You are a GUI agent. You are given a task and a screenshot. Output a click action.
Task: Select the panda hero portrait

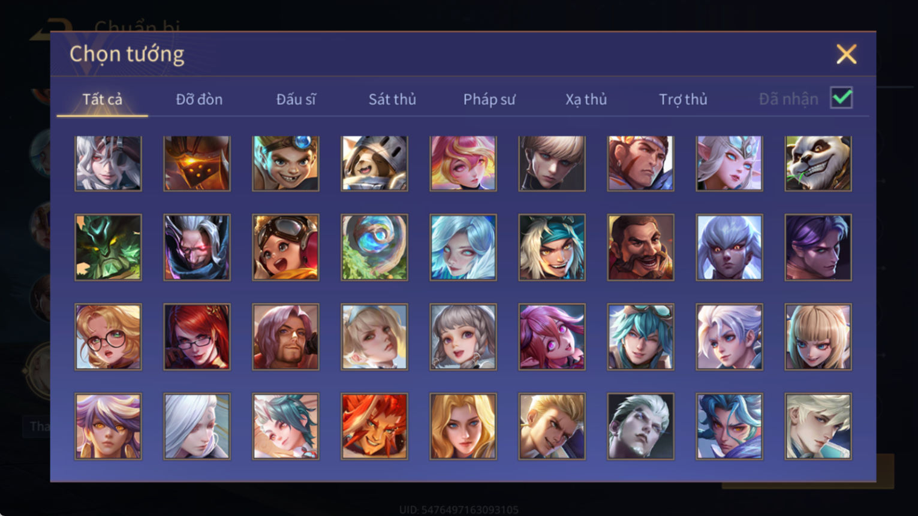pos(818,163)
